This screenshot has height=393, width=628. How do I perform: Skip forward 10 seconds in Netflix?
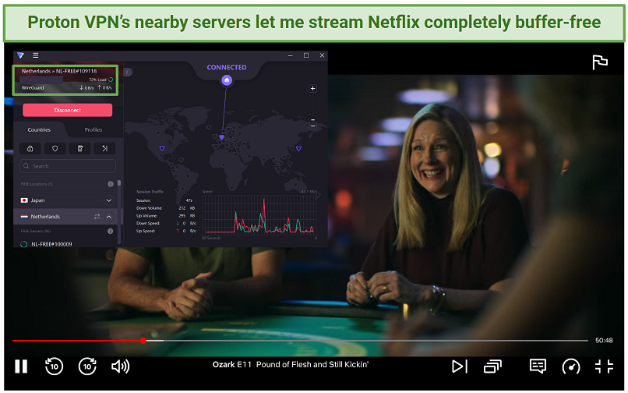[87, 366]
